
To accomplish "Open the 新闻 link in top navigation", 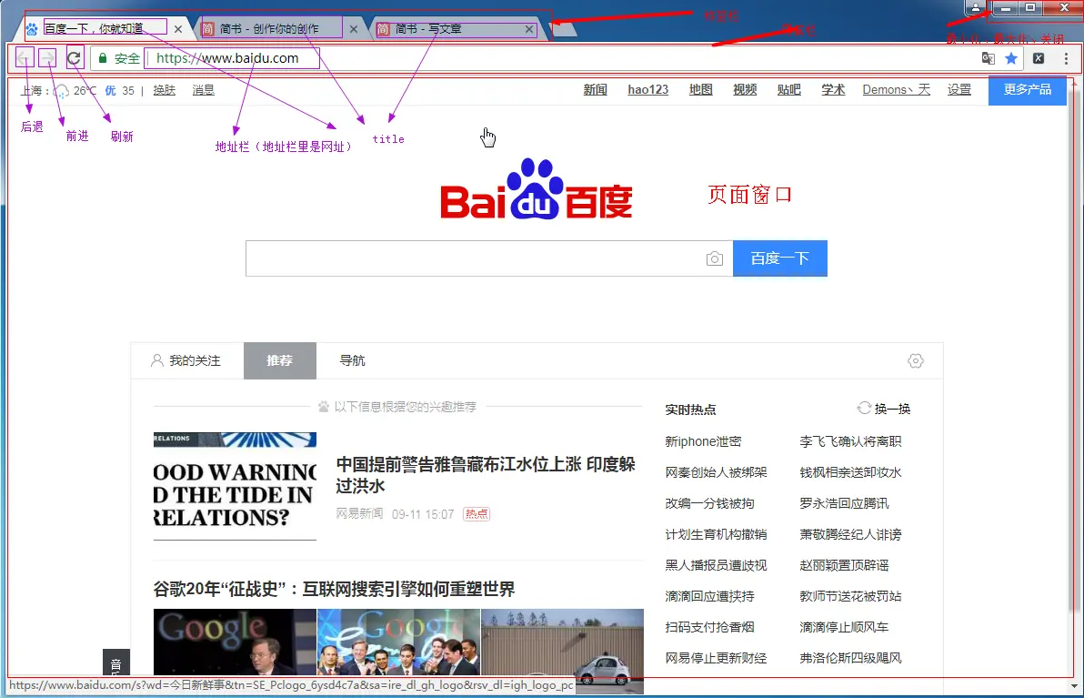I will point(596,90).
